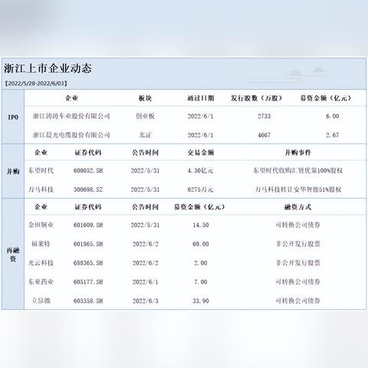Select the 立昂微 company cell
This screenshot has height=368, width=368.
tap(41, 301)
